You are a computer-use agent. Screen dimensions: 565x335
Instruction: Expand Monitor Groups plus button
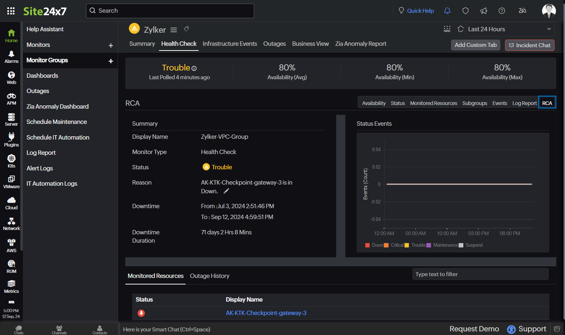tap(111, 61)
